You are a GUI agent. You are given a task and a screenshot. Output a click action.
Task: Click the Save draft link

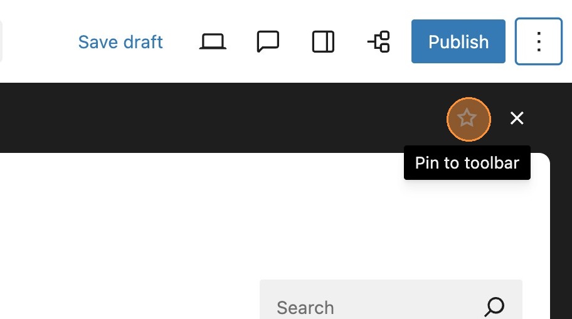coord(120,42)
